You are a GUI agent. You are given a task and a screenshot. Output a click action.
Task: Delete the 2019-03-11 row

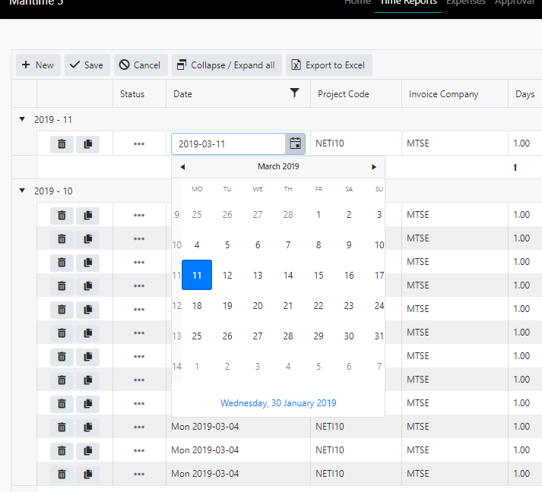[62, 144]
